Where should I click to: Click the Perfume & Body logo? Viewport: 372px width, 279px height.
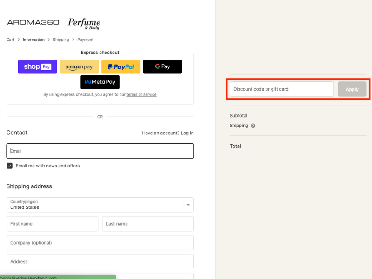tap(84, 23)
